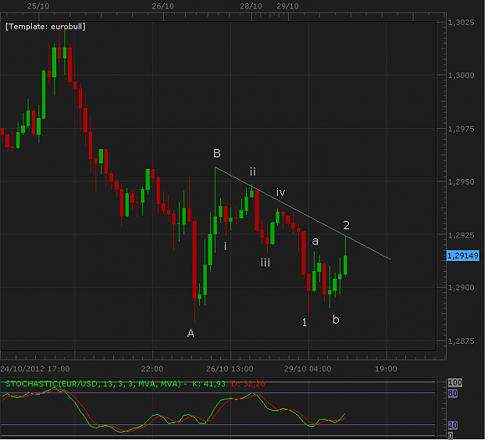Viewport: 488px width, 440px height.
Task: Click the Template: eurobull label
Action: (45, 27)
